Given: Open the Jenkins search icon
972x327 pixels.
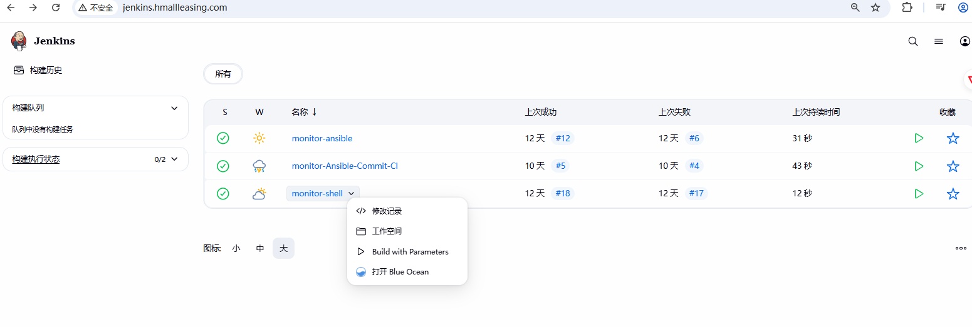Looking at the screenshot, I should tap(913, 41).
